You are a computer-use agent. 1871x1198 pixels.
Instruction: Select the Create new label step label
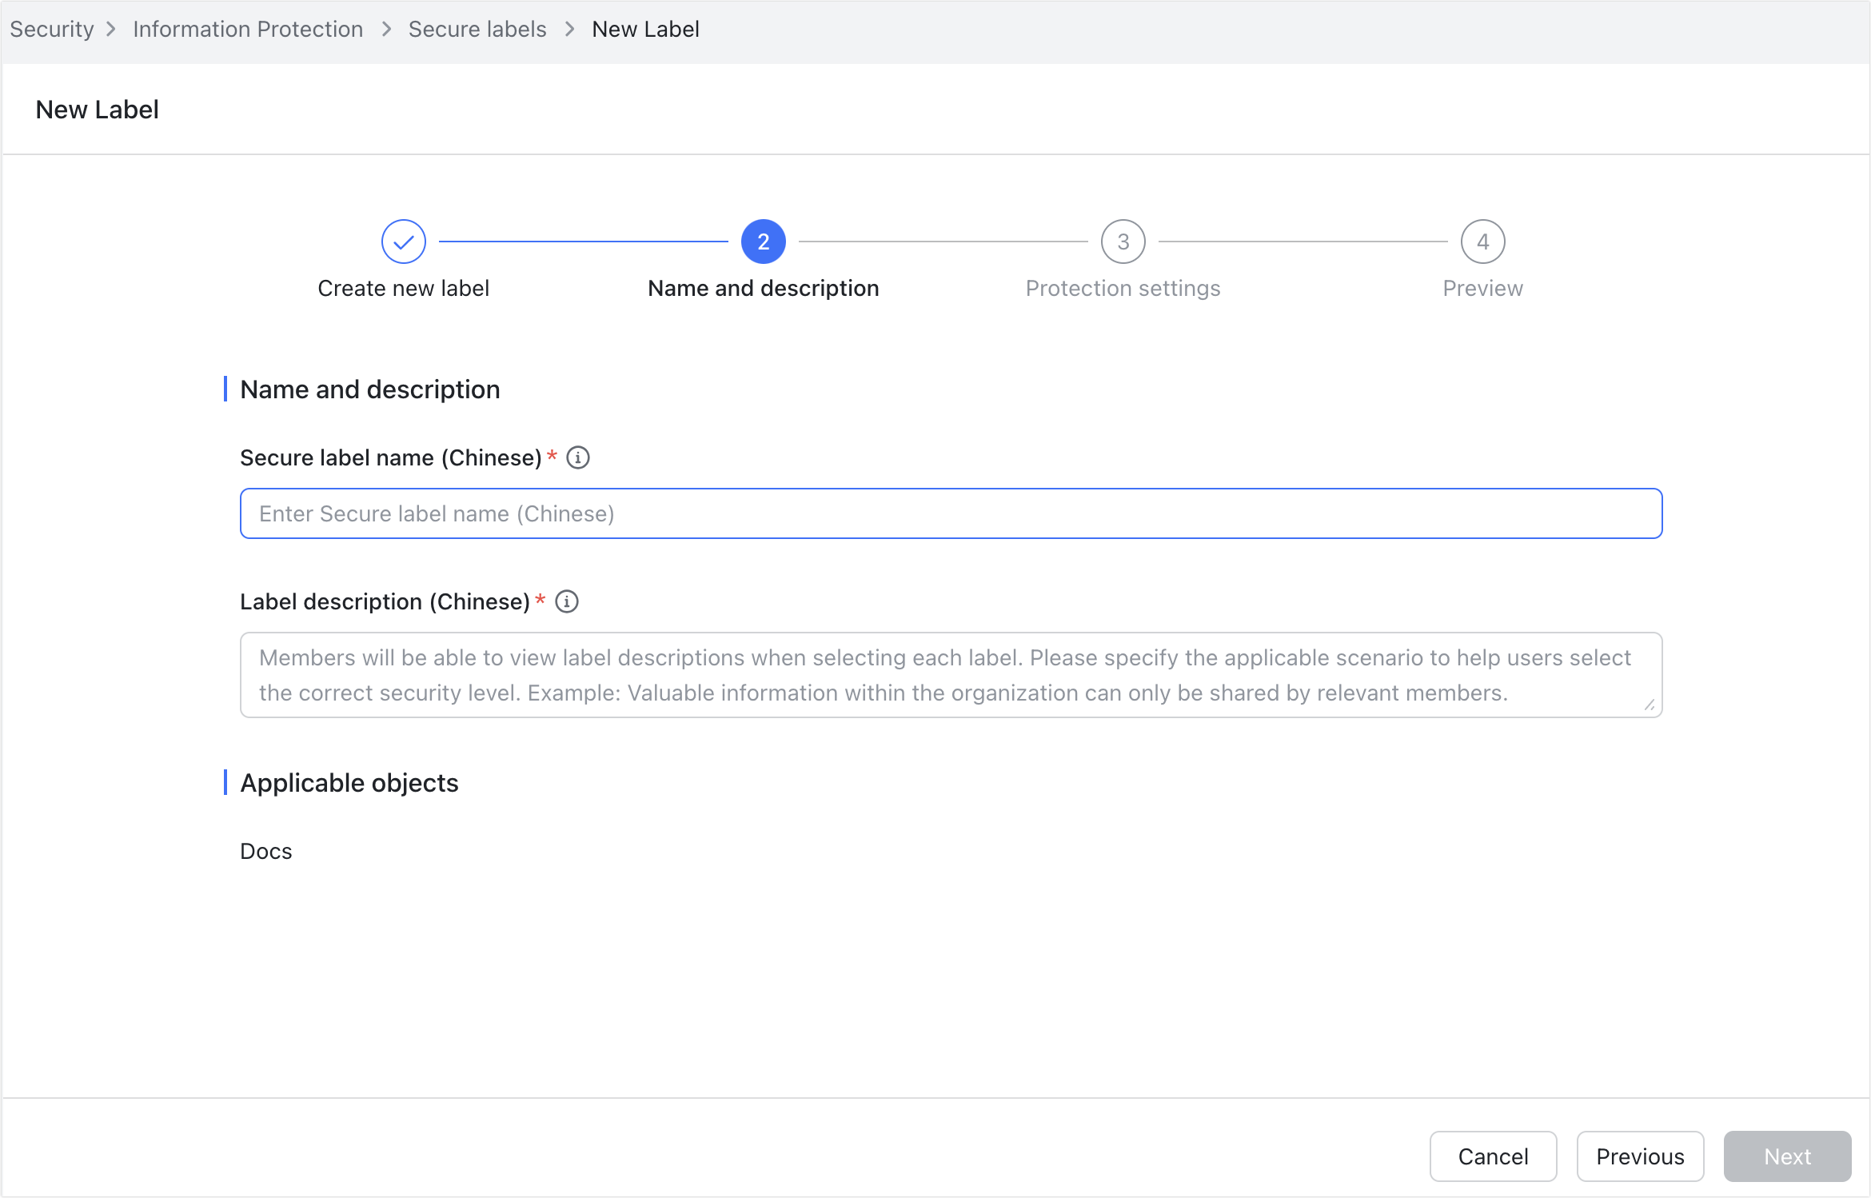tap(404, 288)
